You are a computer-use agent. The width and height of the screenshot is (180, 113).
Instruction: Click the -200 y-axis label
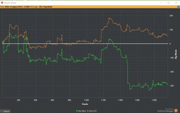point(172,72)
